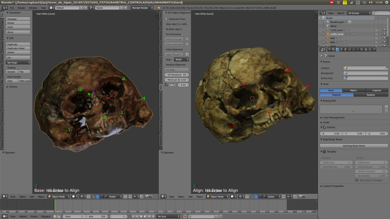This screenshot has height=219, width=390.
Task: Open the Marker menu in timeline
Action: pos(23,216)
